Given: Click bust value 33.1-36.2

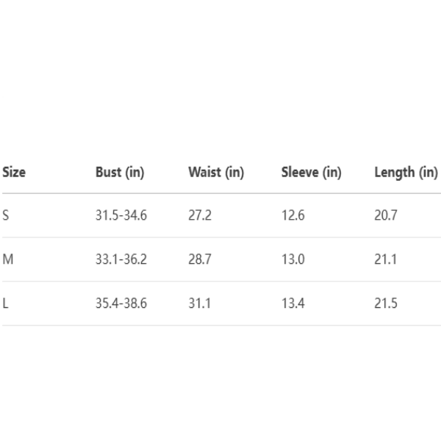Looking at the screenshot, I should point(121,259).
